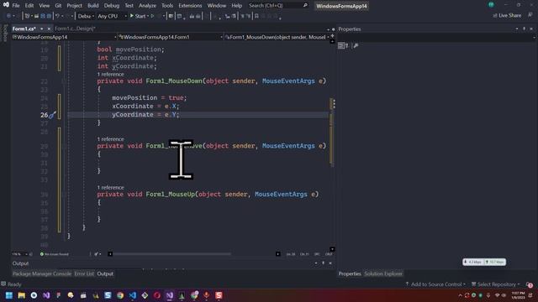The image size is (538, 302).
Task: Open the Git menu
Action: click(x=58, y=6)
